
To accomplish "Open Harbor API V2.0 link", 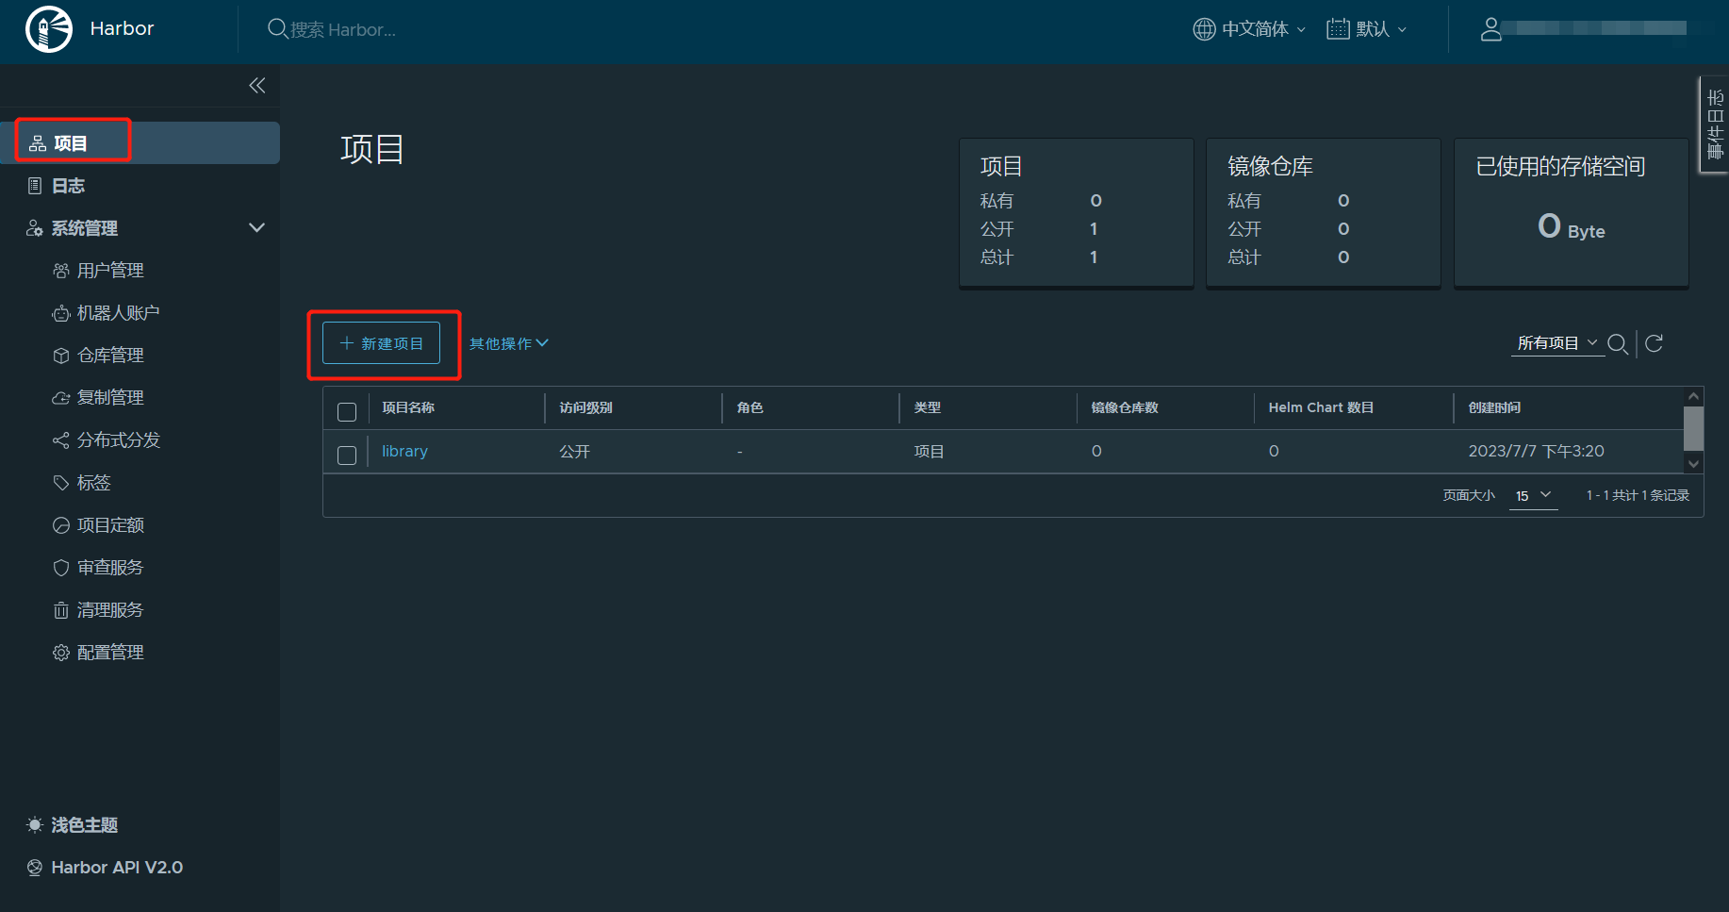I will 117,868.
